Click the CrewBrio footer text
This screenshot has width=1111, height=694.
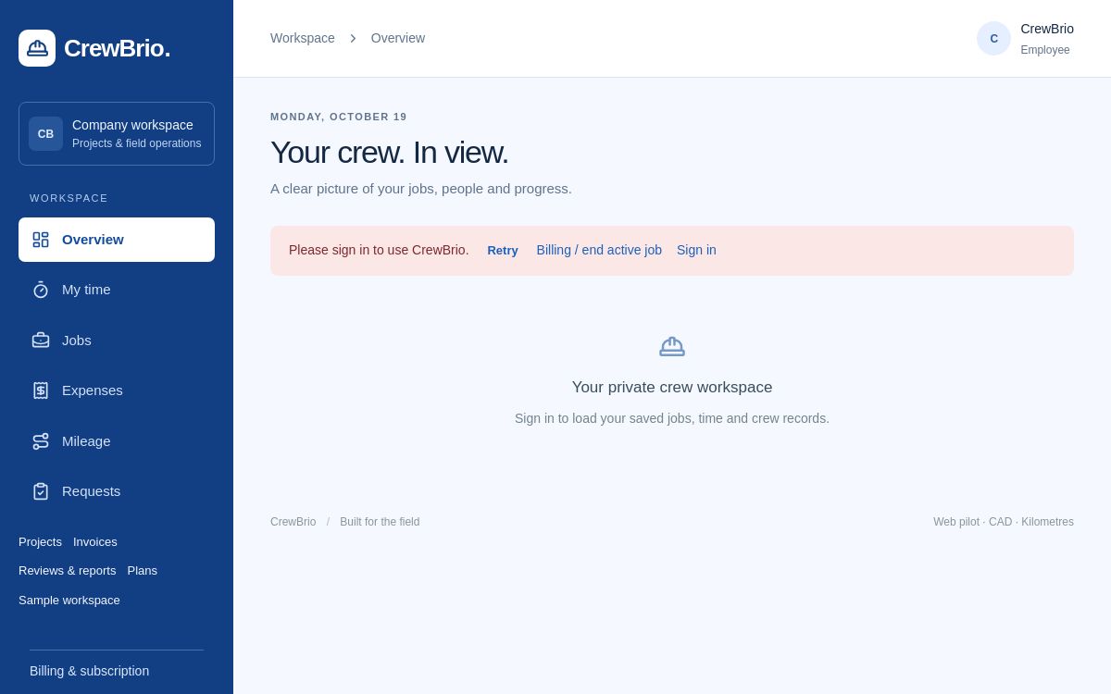(x=293, y=522)
